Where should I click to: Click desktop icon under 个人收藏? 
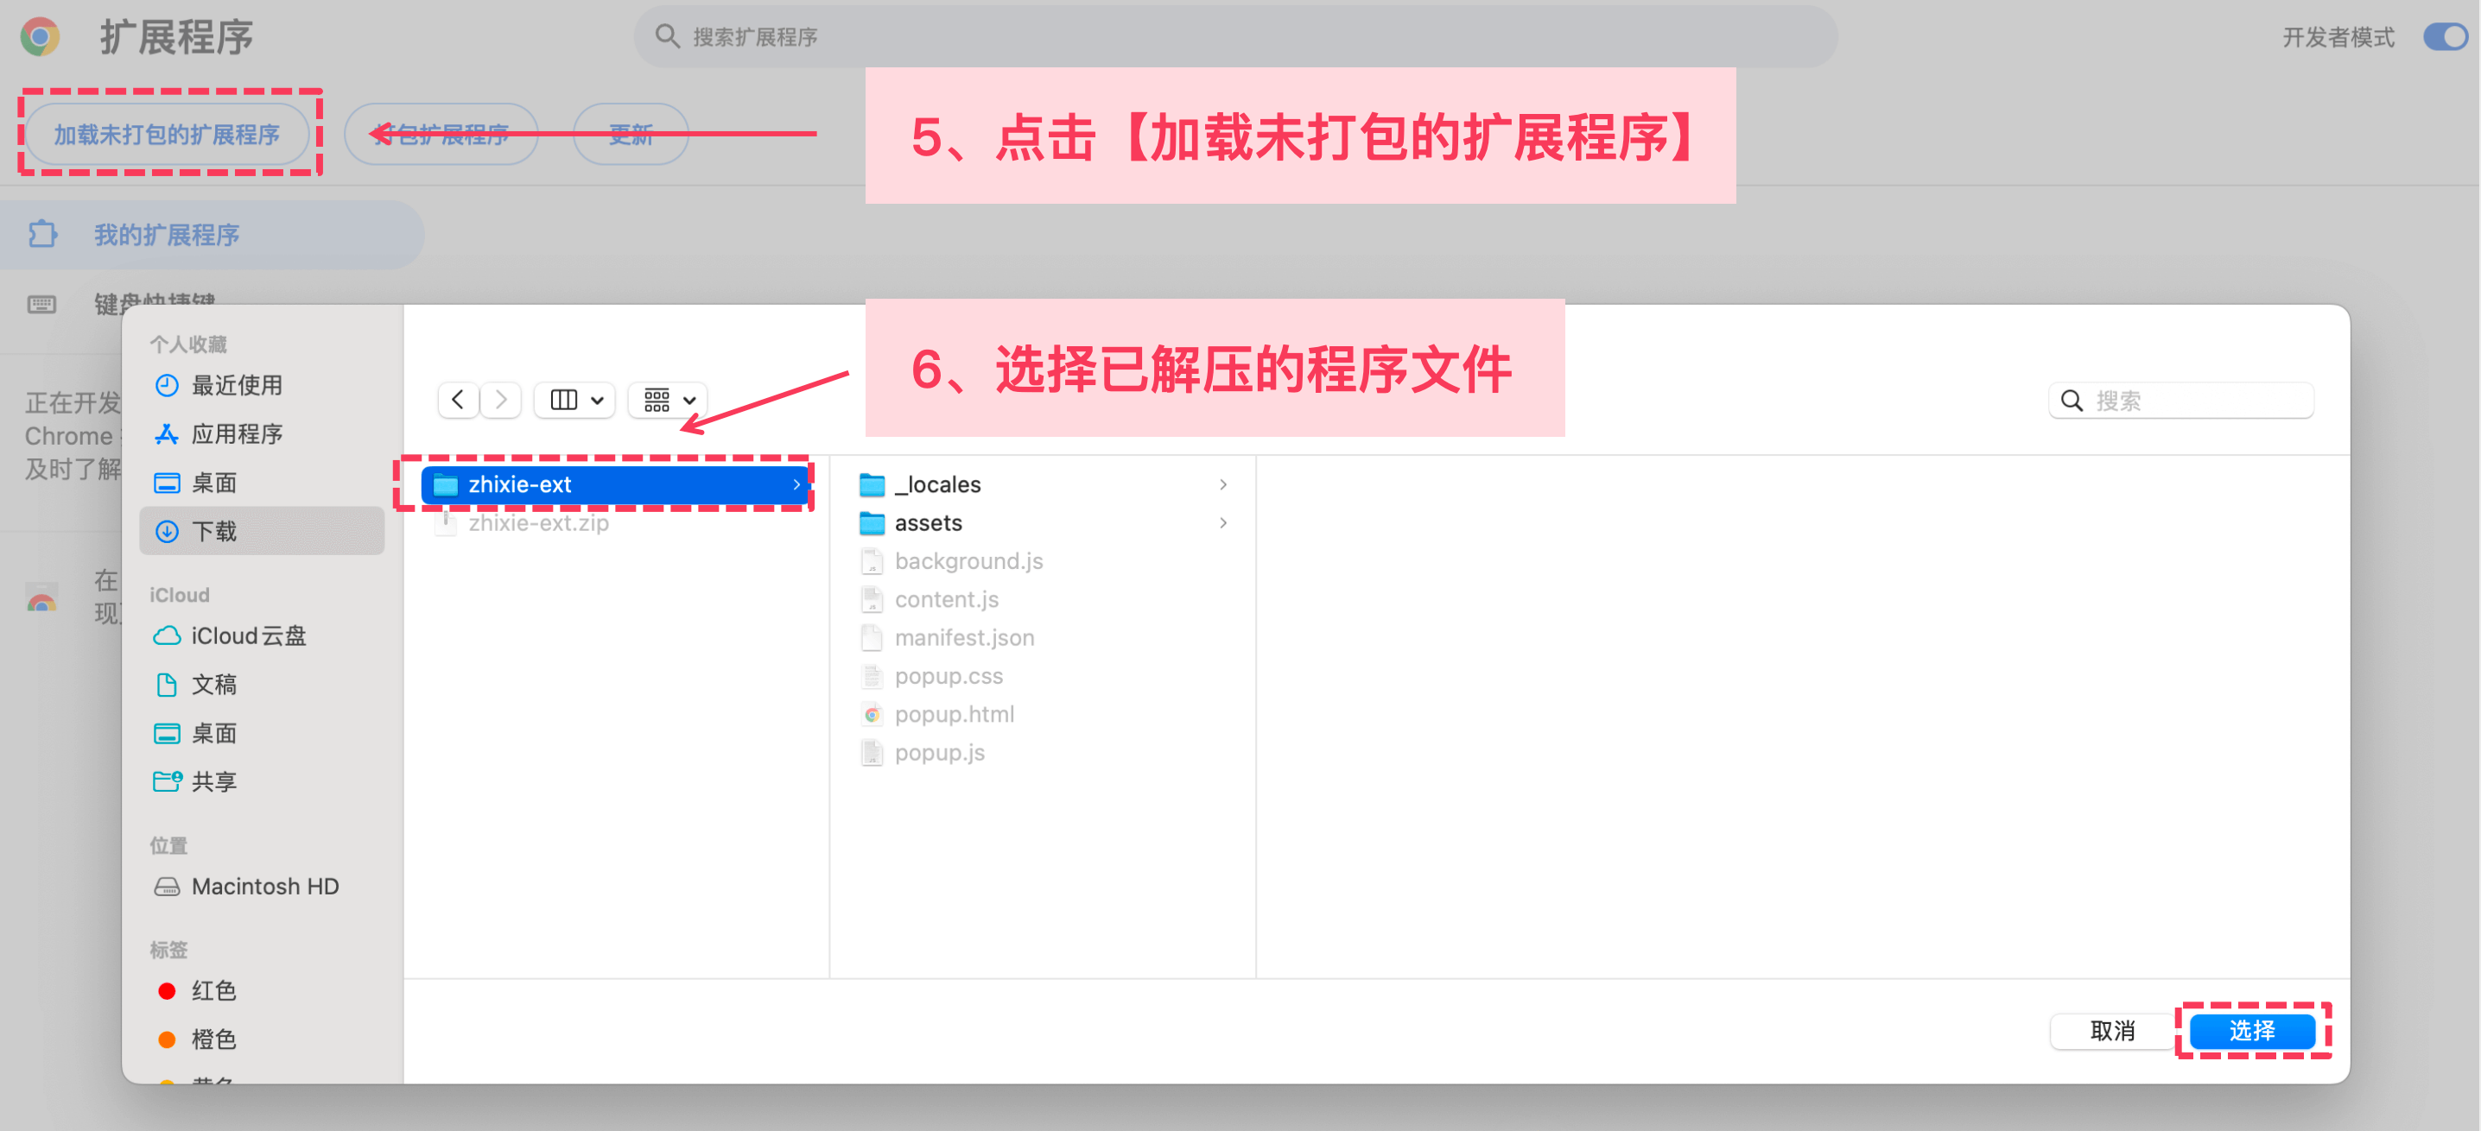tap(167, 483)
